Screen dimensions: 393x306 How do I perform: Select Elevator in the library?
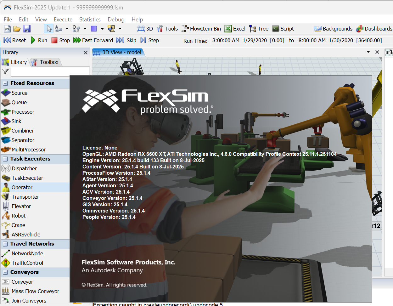[35, 206]
